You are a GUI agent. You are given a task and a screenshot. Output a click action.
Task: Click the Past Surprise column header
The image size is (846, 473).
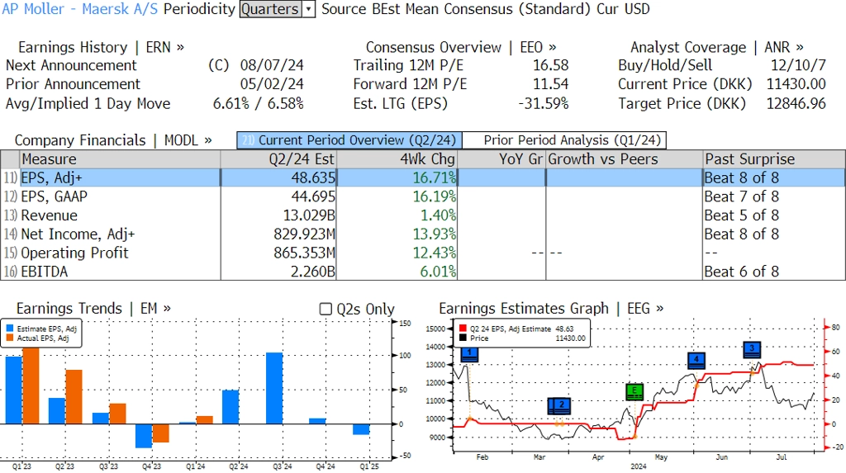coord(774,159)
